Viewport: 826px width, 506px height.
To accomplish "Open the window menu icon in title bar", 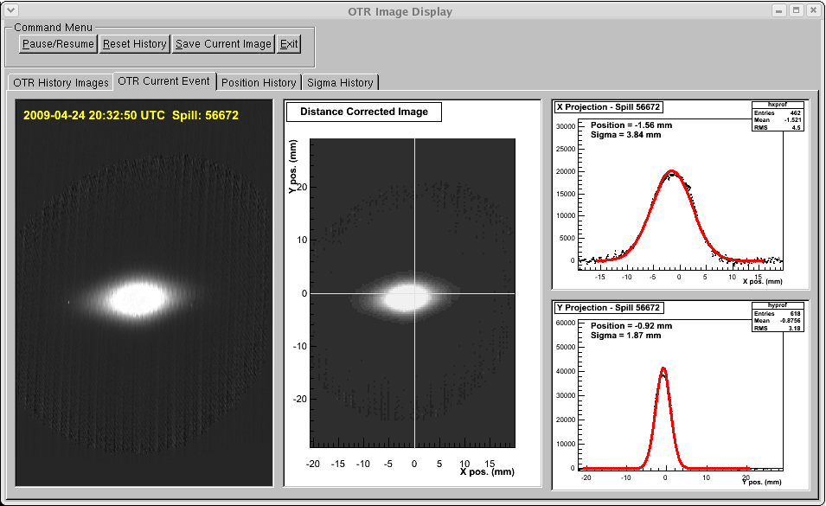I will (12, 11).
